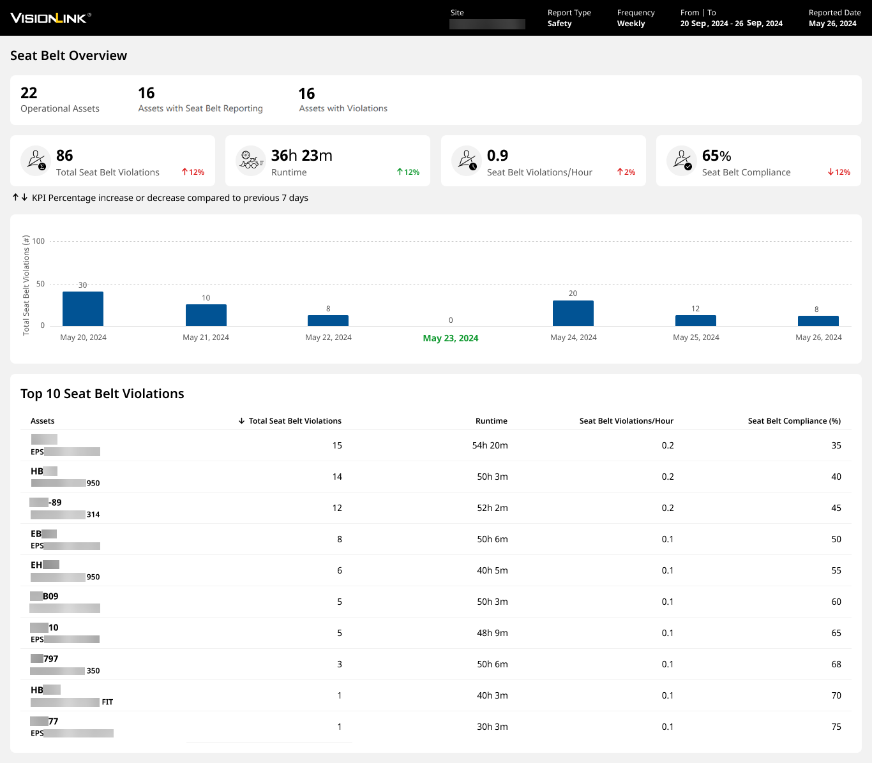Viewport: 872px width, 763px height.
Task: Select the May 24, 2024 bar in chart
Action: pyautogui.click(x=573, y=313)
